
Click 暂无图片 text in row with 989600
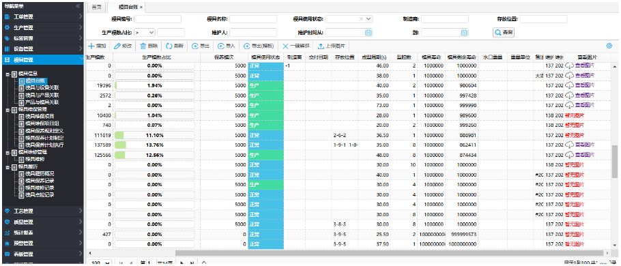(575, 115)
